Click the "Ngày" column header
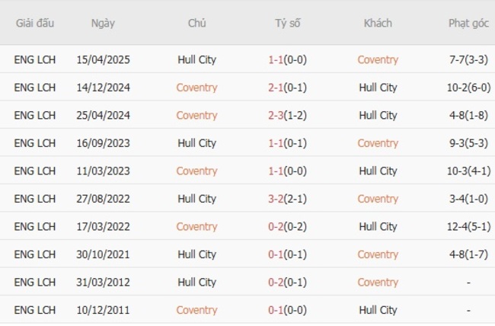 pos(103,23)
